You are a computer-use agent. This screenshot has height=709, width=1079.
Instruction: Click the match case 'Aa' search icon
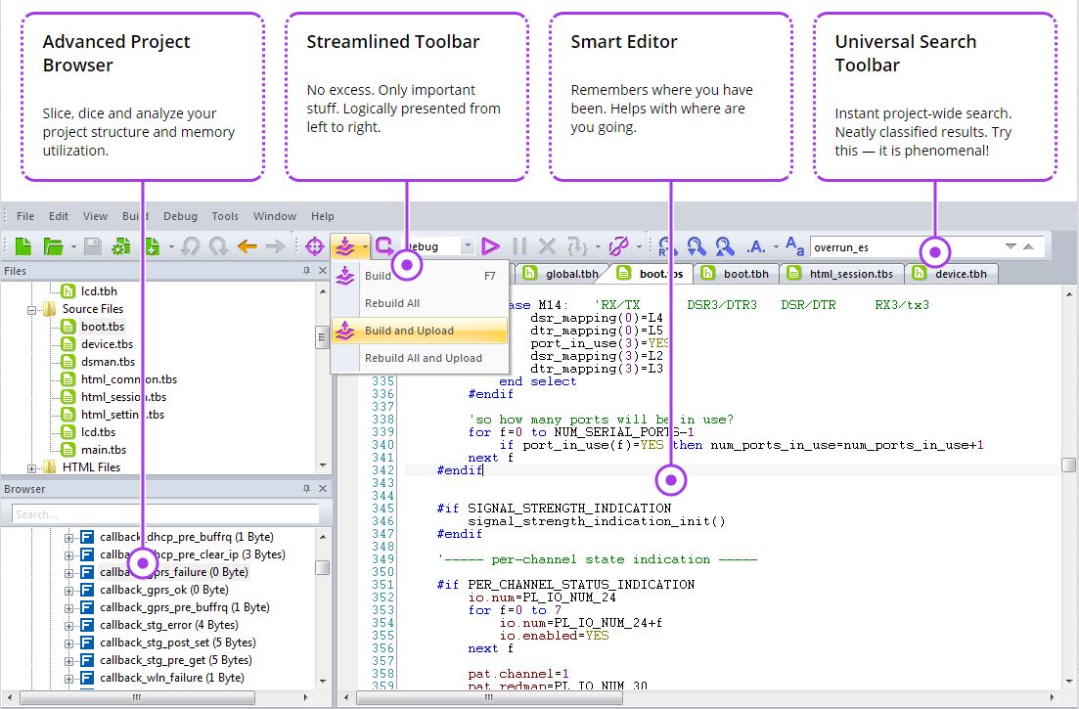click(794, 246)
